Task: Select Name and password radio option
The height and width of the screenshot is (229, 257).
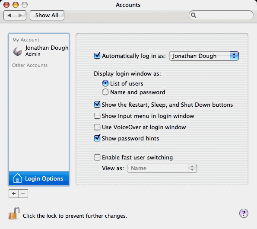Action: [x=105, y=92]
